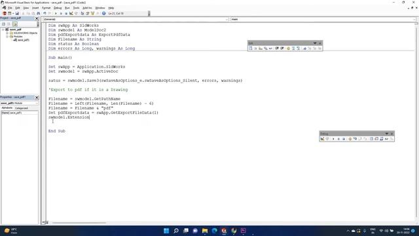Click Quick Watch glasses icon in Debug toolbar
419x236 pixels.
(x=386, y=139)
